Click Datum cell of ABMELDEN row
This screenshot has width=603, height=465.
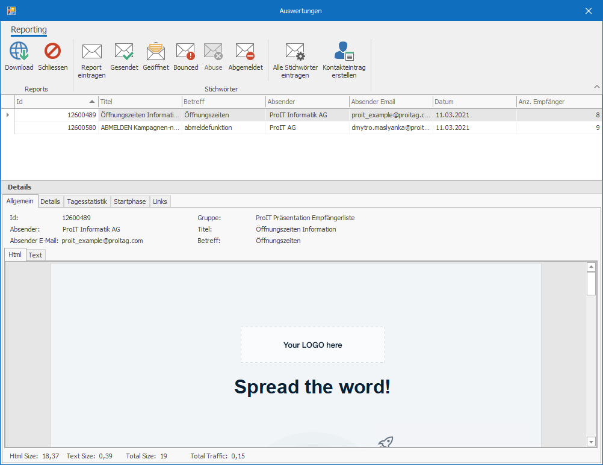point(475,128)
